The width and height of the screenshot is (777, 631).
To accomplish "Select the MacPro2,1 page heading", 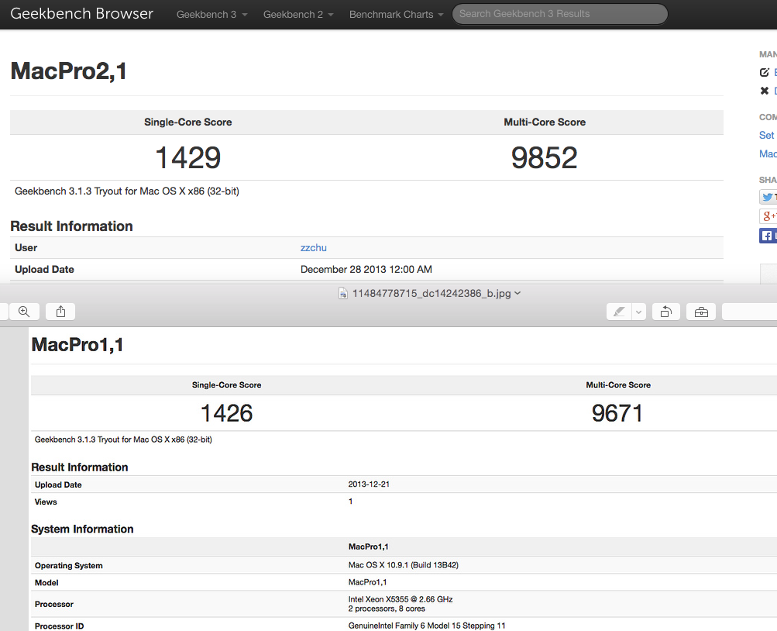I will pyautogui.click(x=68, y=71).
